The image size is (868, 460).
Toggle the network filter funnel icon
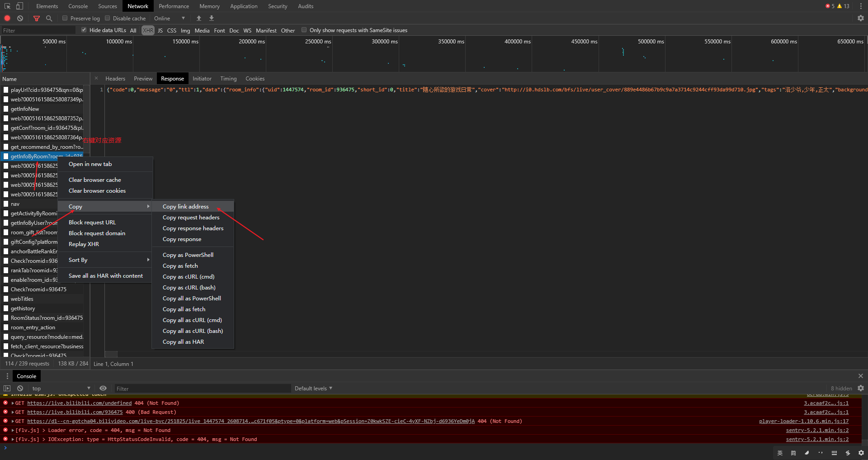37,18
